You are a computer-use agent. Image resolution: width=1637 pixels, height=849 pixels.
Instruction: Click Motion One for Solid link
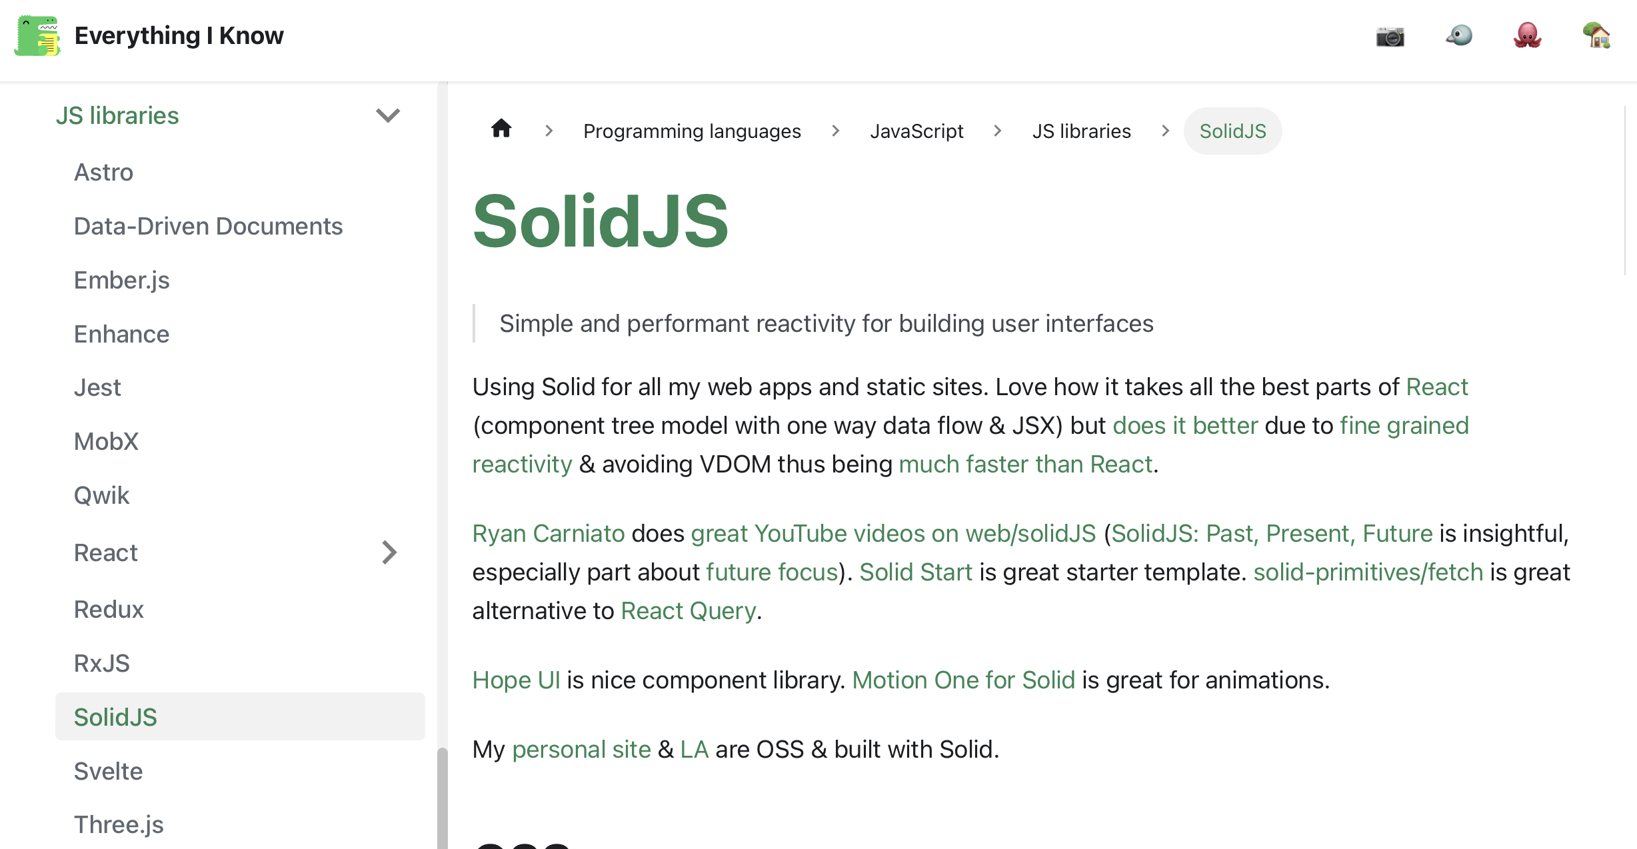pyautogui.click(x=963, y=680)
